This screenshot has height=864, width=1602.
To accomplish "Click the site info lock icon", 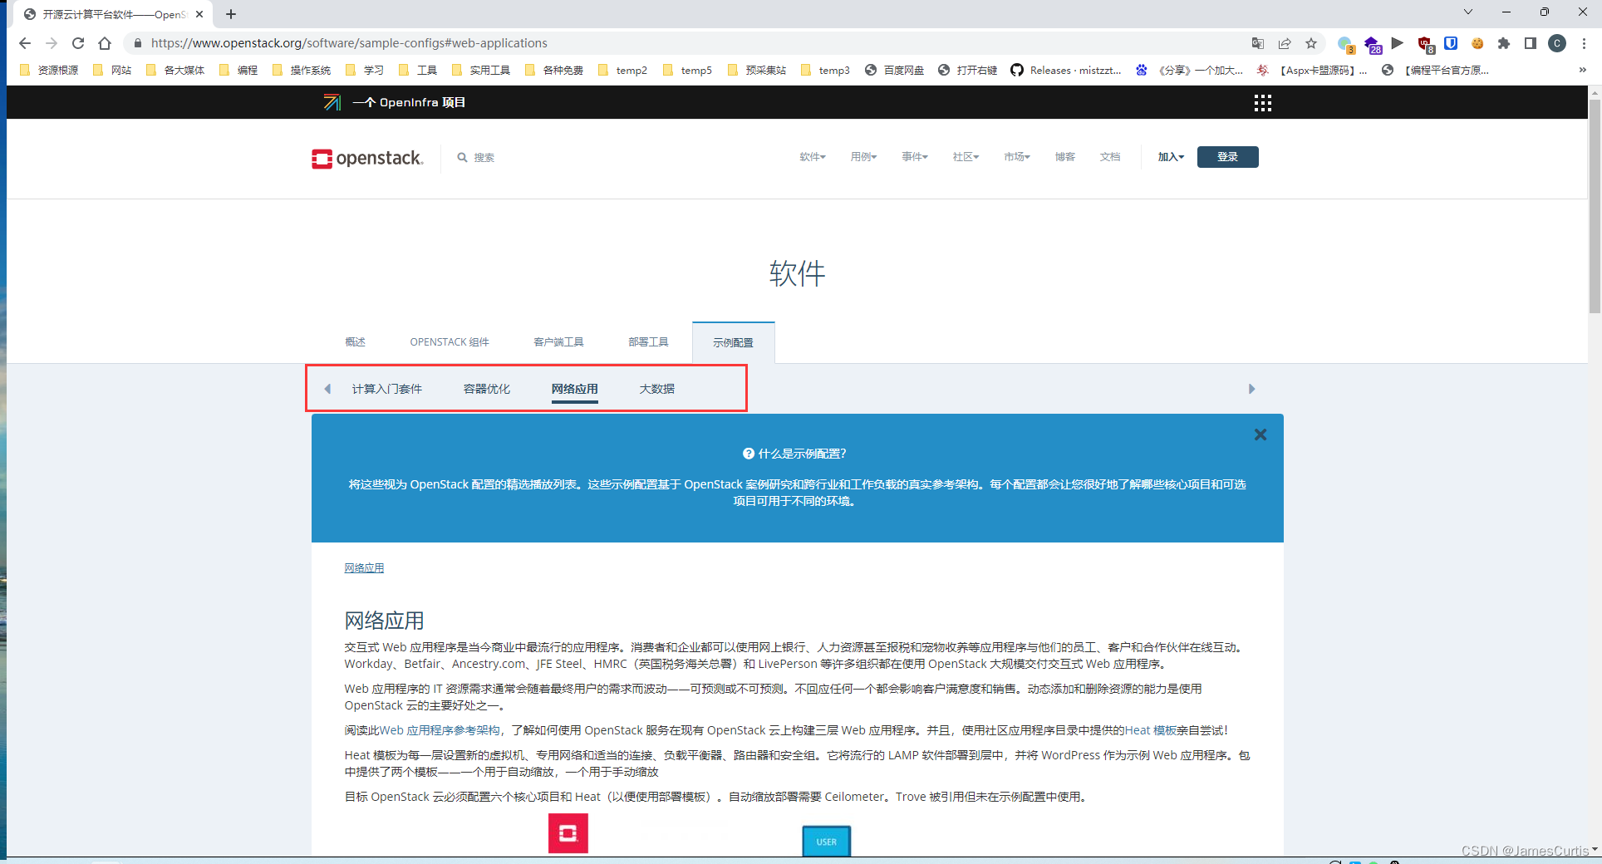I will (x=138, y=43).
